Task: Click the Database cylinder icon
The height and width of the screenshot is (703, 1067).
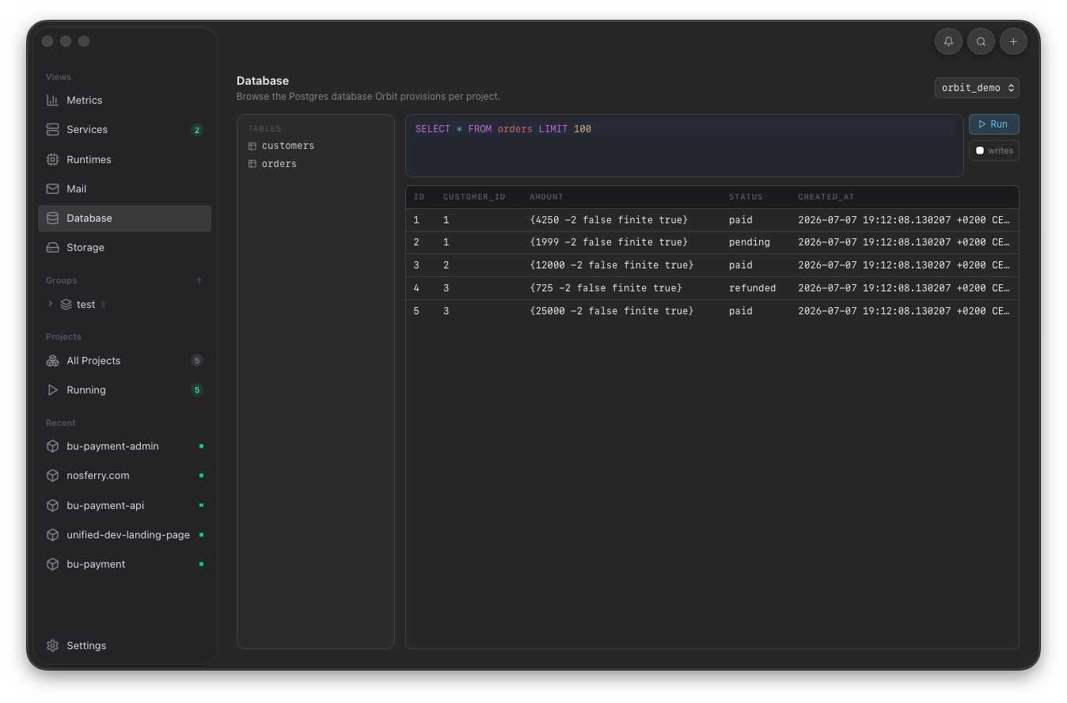Action: 52,218
